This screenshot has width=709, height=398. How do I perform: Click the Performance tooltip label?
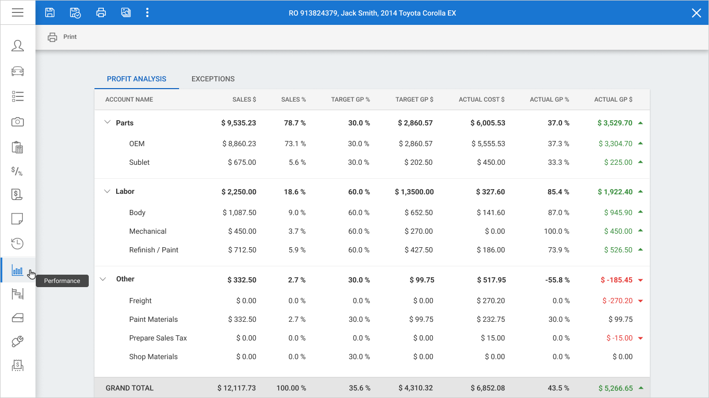[62, 281]
